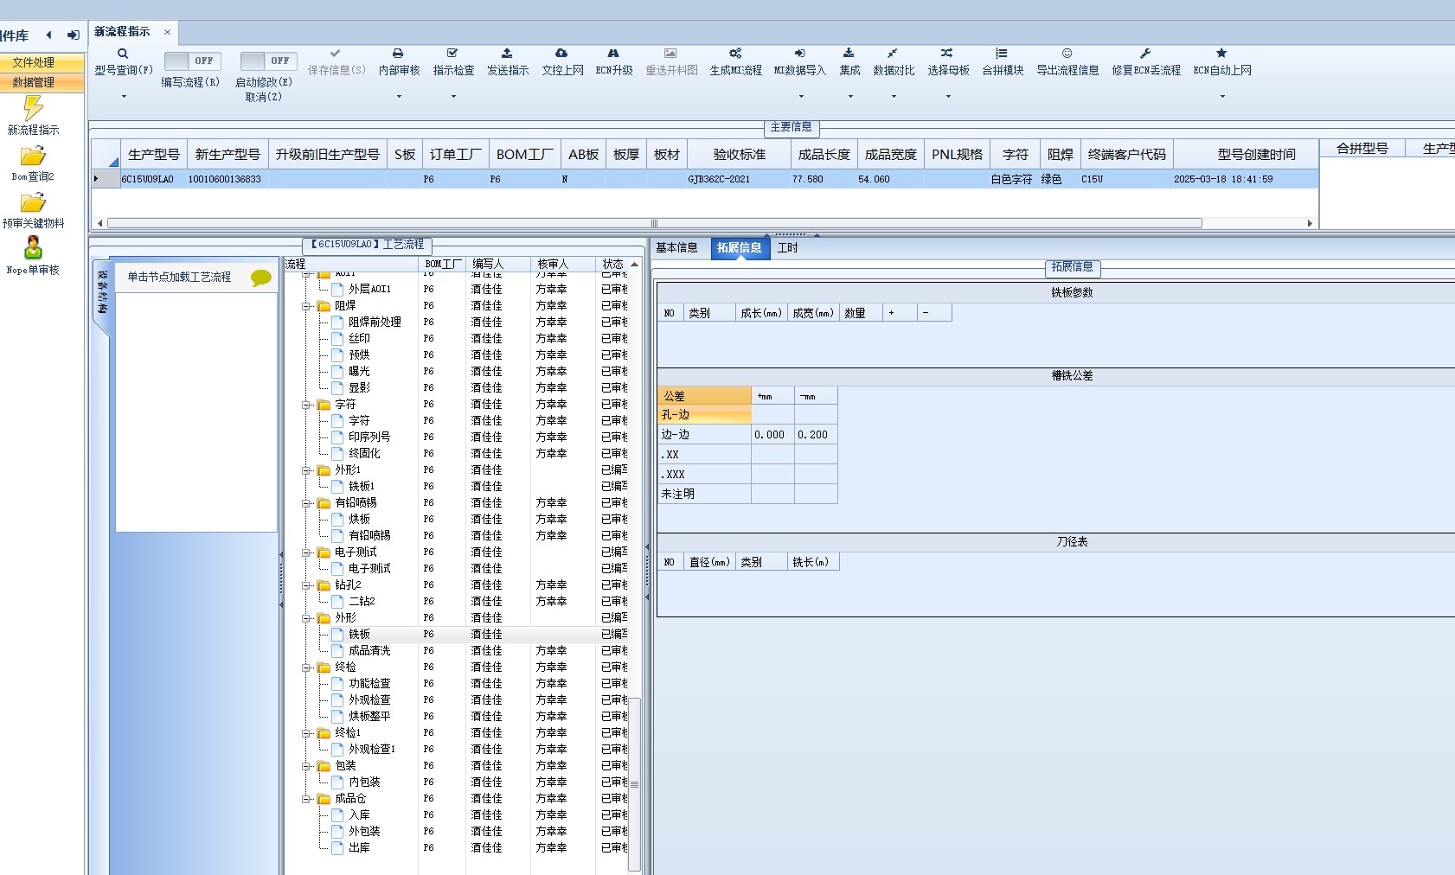Viewport: 1455px width, 875px height.
Task: Switch to the 基本信息 tab
Action: [x=676, y=248]
